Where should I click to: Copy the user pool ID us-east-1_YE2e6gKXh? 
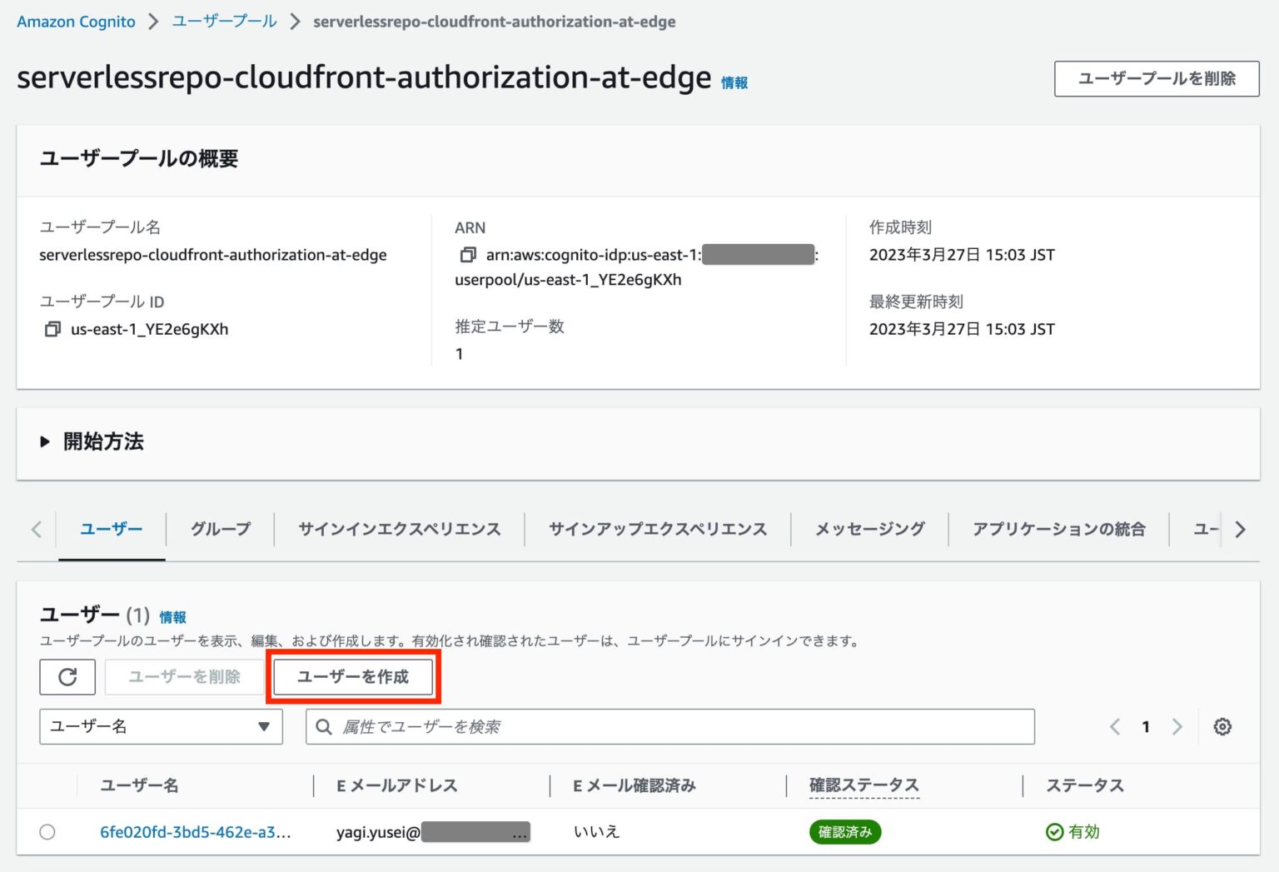[52, 329]
